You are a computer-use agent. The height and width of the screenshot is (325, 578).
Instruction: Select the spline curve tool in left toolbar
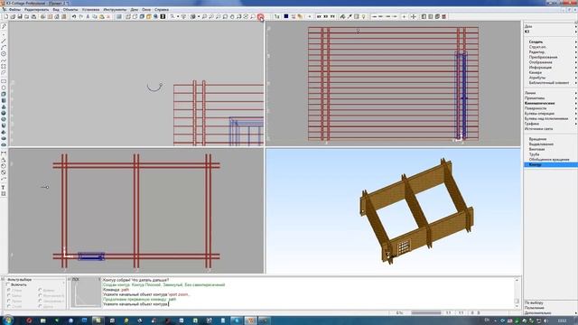click(x=4, y=60)
